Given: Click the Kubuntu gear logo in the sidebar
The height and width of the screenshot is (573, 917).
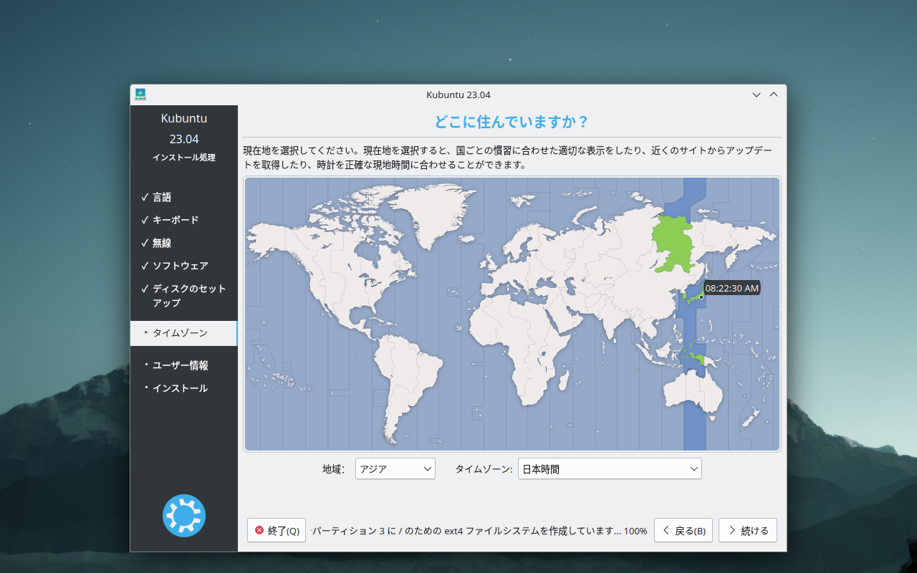Looking at the screenshot, I should tap(184, 516).
